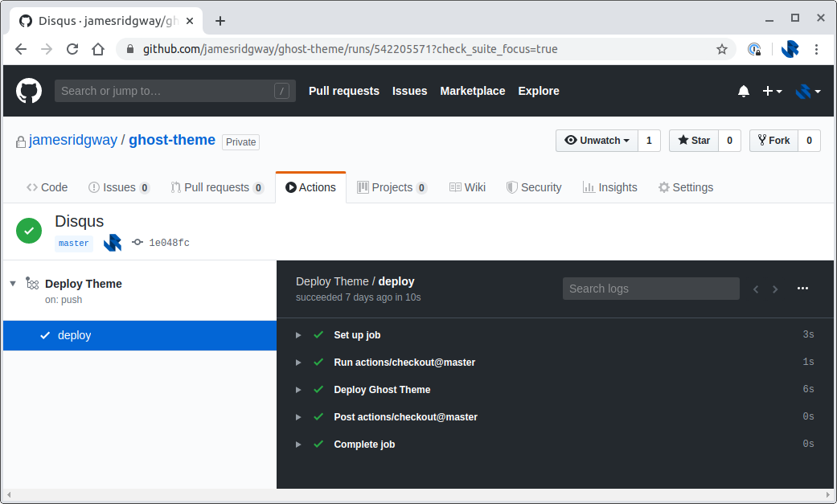837x504 pixels.
Task: Switch to the Issues repository tab
Action: click(119, 187)
